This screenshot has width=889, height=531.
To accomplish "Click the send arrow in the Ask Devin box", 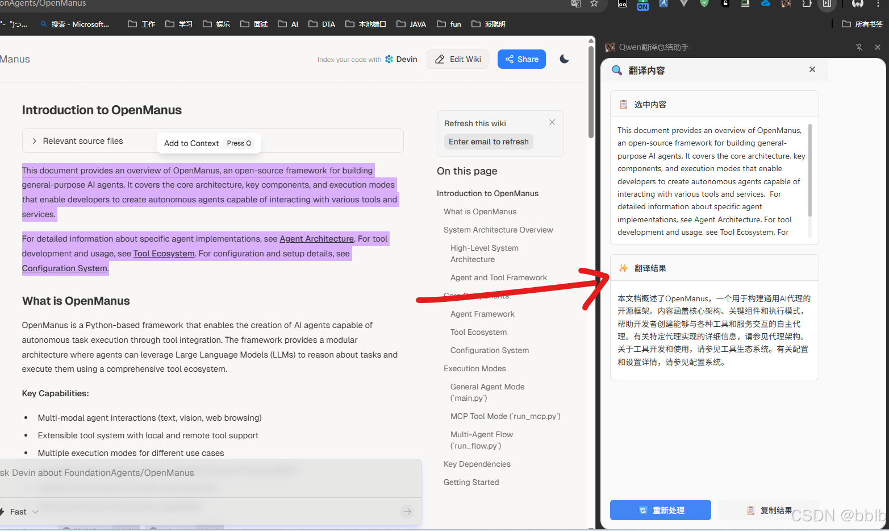I will pos(407,512).
